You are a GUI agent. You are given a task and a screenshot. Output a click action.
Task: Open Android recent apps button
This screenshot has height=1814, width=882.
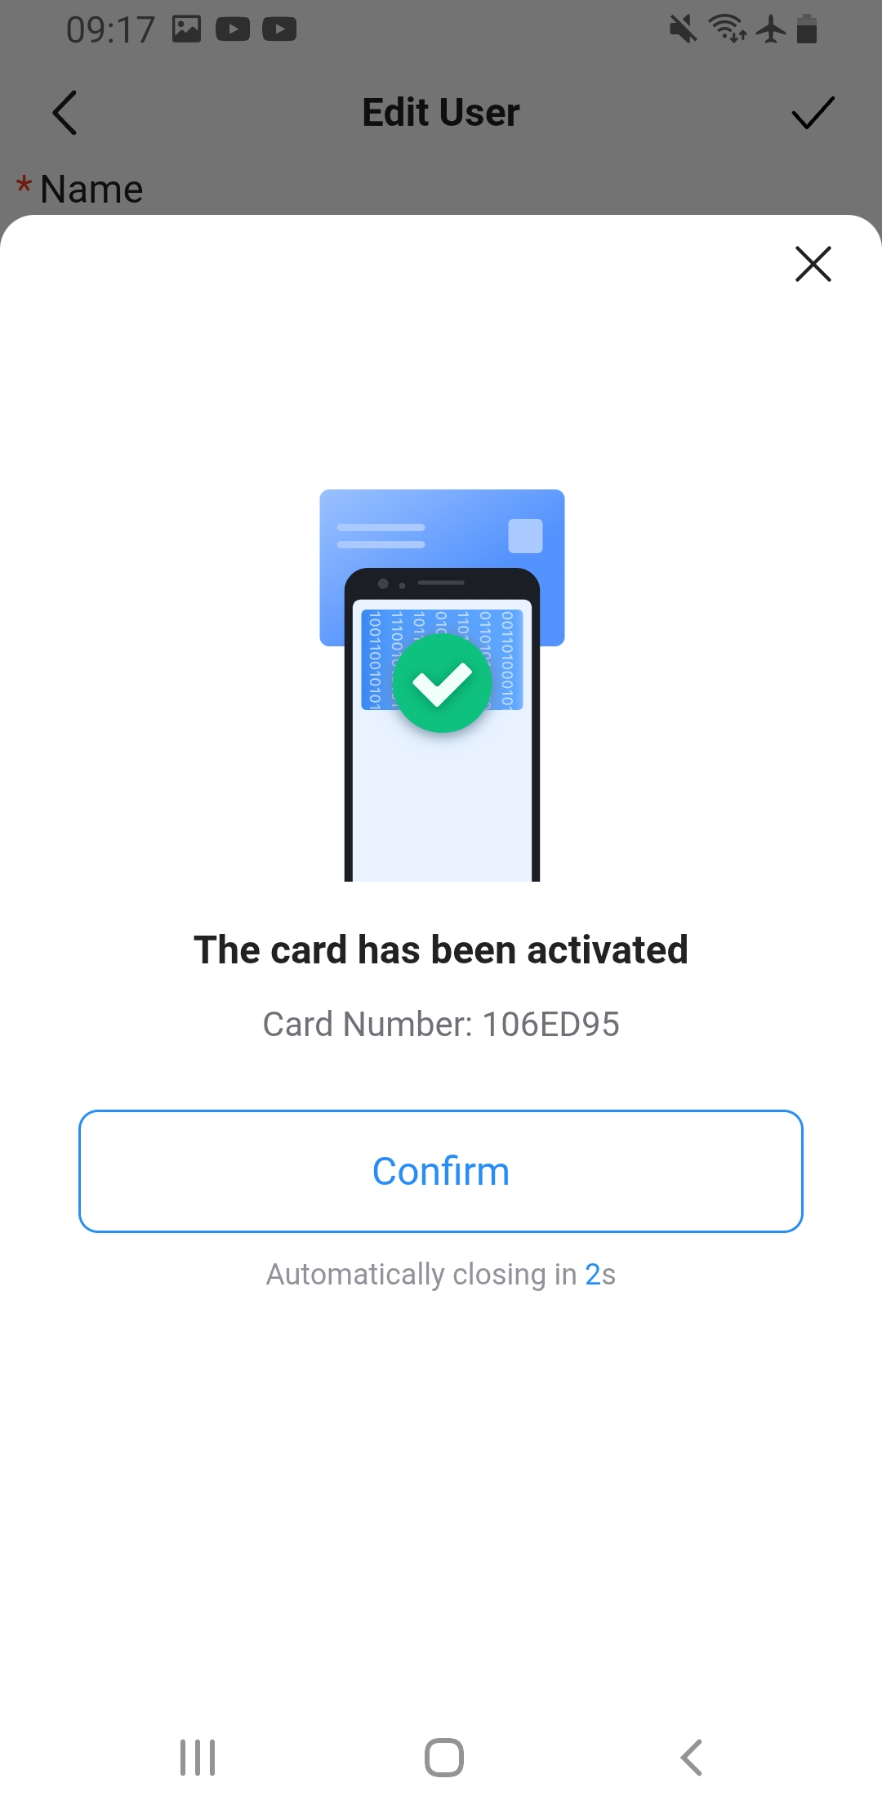coord(198,1758)
